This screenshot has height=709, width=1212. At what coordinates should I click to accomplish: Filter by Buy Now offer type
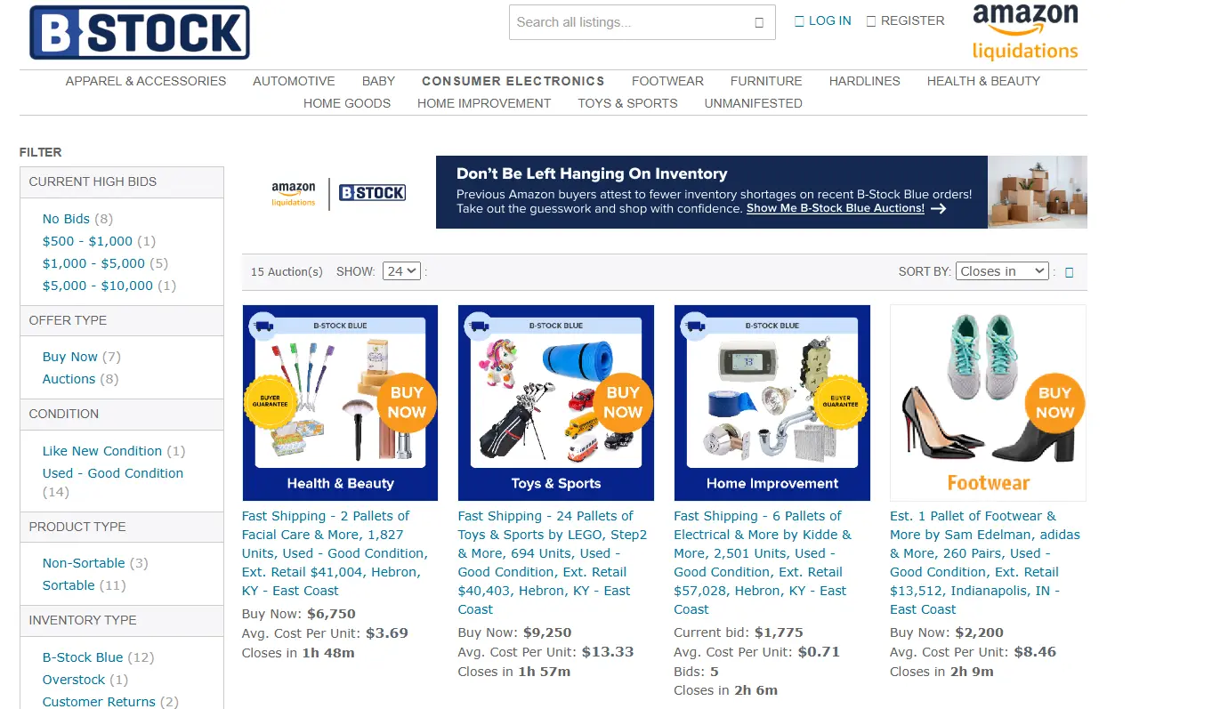pyautogui.click(x=70, y=357)
